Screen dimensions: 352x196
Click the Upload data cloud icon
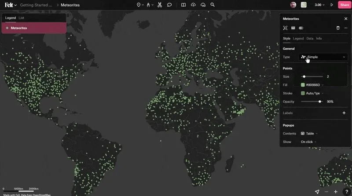coord(193,5)
